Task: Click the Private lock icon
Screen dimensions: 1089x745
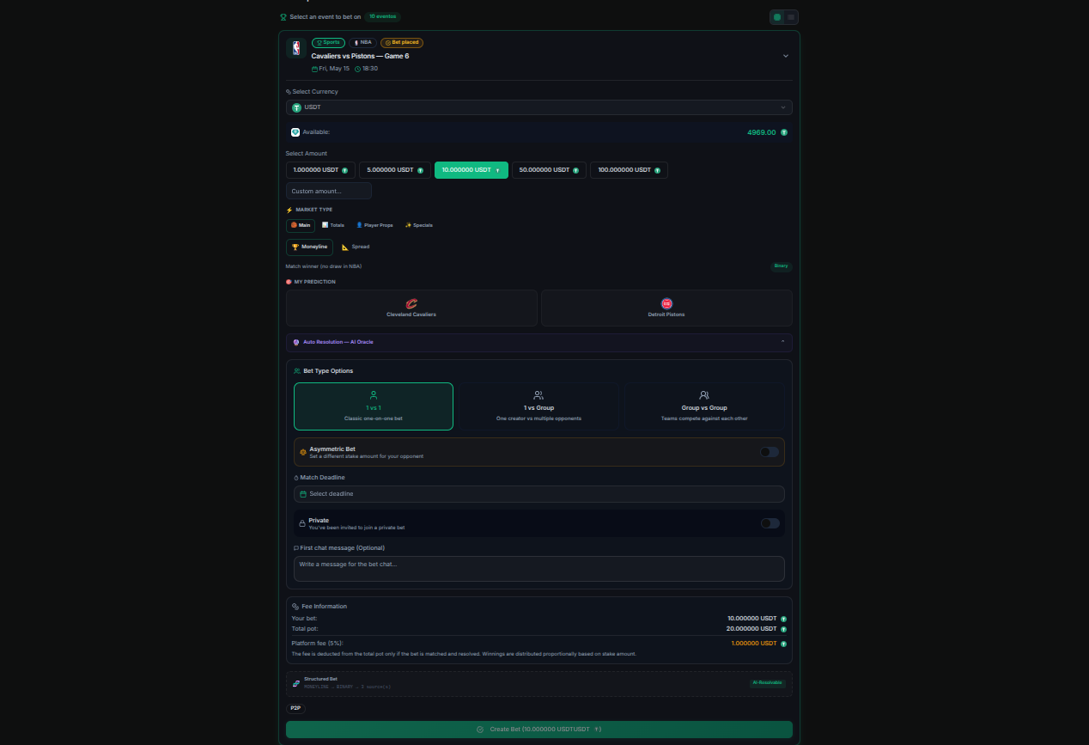Action: [302, 523]
